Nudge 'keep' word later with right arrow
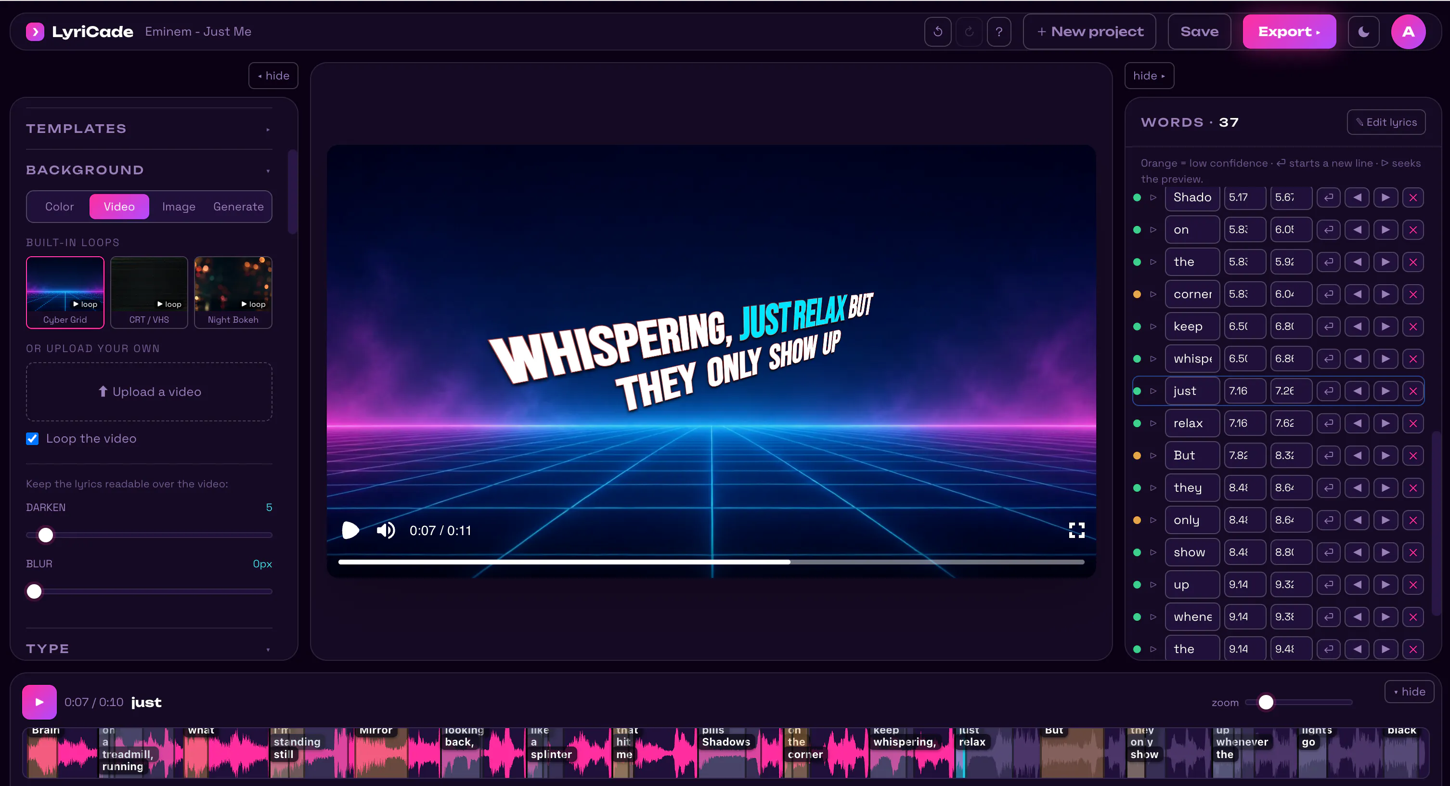Viewport: 1450px width, 786px height. 1385,326
